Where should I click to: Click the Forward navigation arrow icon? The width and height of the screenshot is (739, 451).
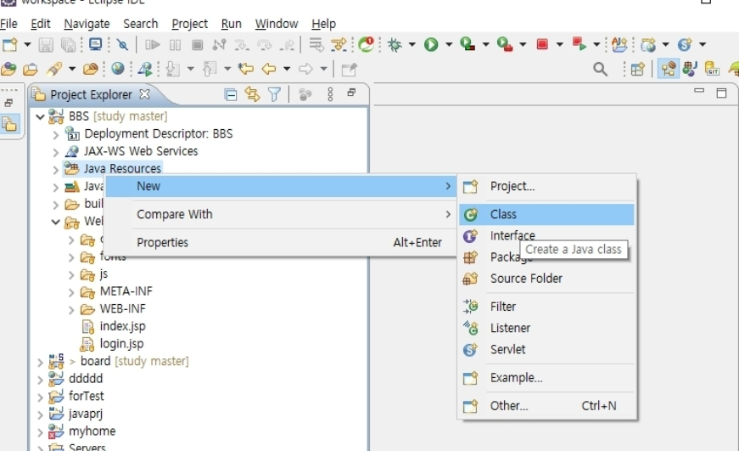[306, 69]
